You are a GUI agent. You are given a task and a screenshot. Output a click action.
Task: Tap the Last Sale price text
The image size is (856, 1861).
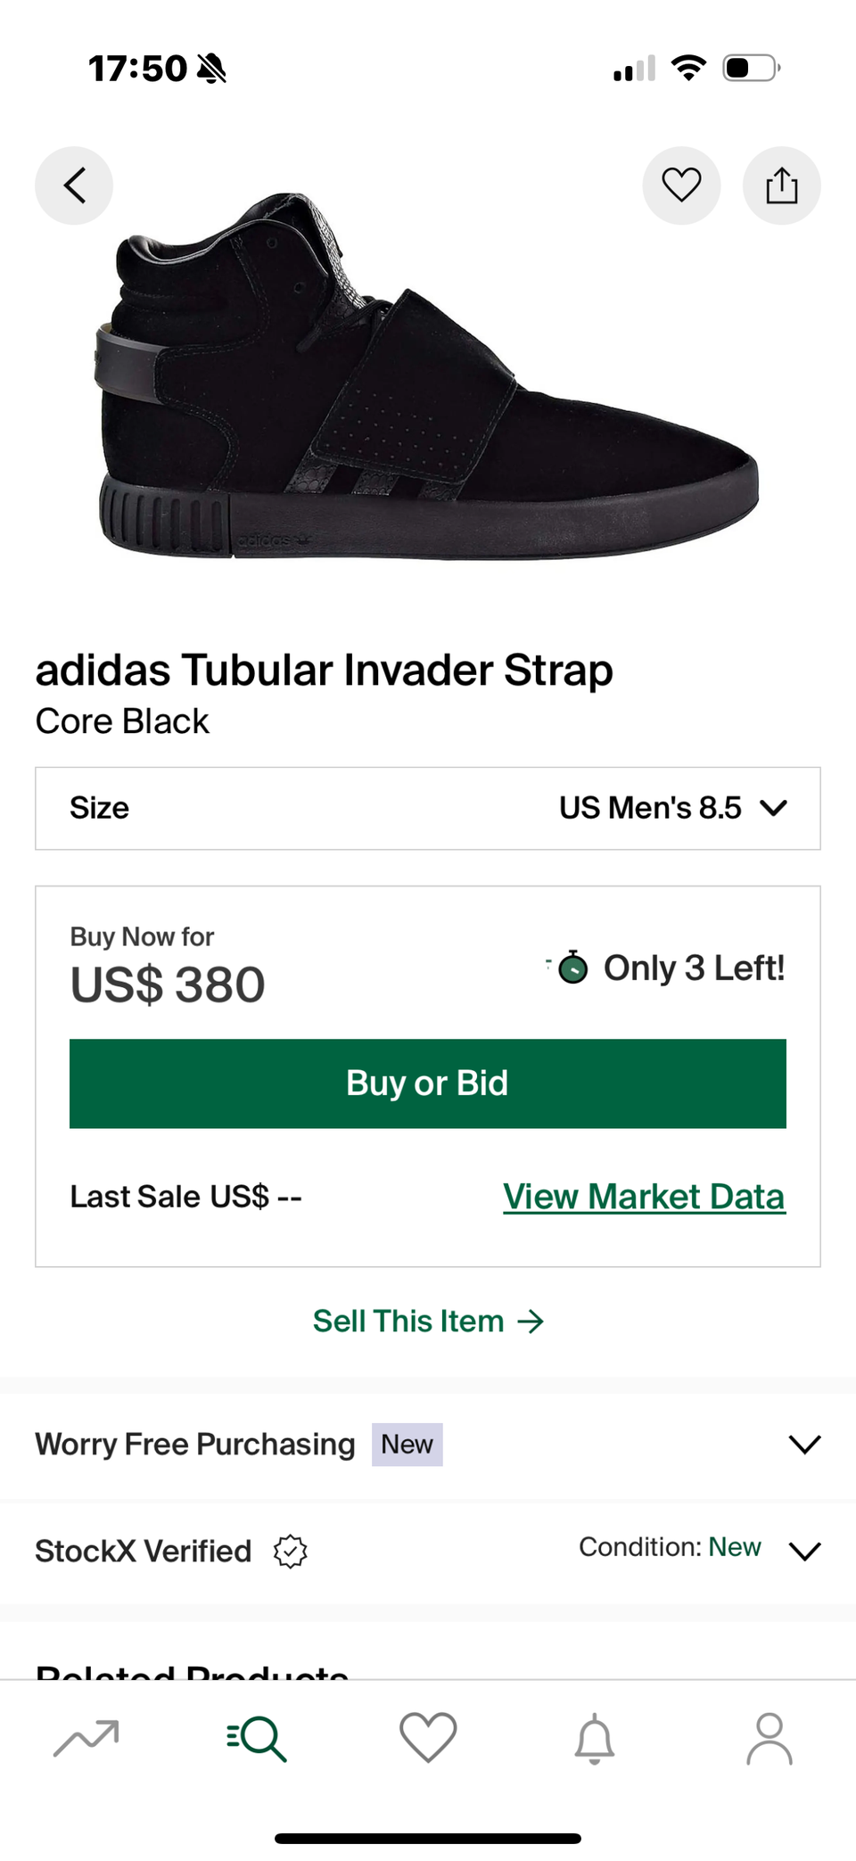(186, 1197)
